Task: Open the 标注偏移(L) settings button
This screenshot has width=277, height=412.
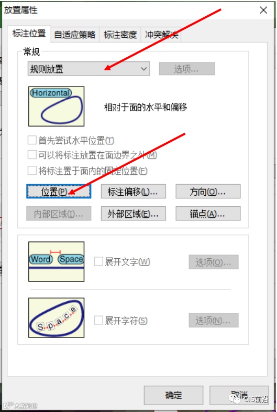Action: coord(133,191)
